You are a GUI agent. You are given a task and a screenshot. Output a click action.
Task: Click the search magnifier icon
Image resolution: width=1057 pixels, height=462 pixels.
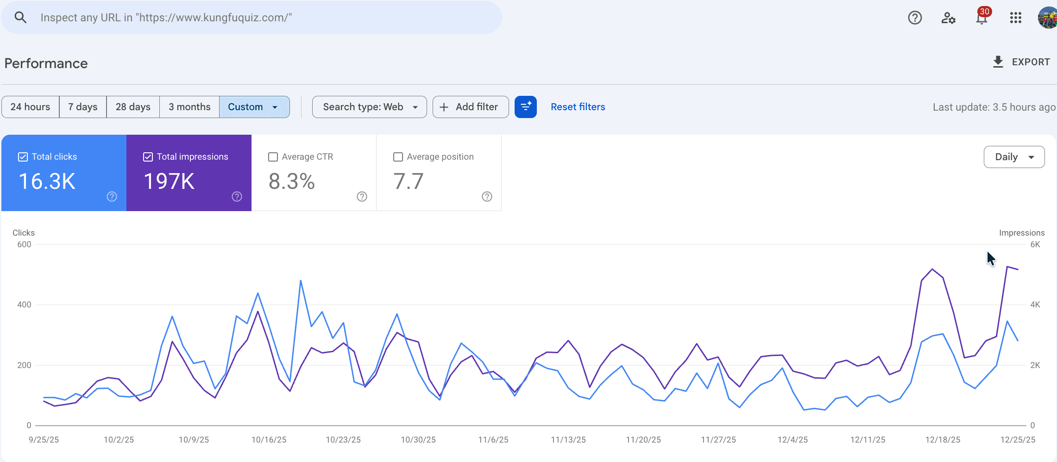click(x=20, y=17)
